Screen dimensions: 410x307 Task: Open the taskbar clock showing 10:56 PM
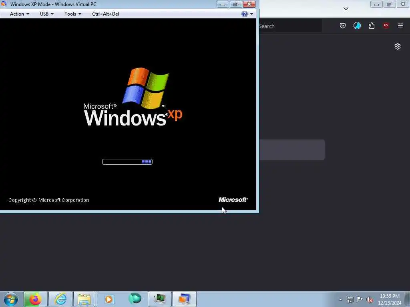[390, 299]
